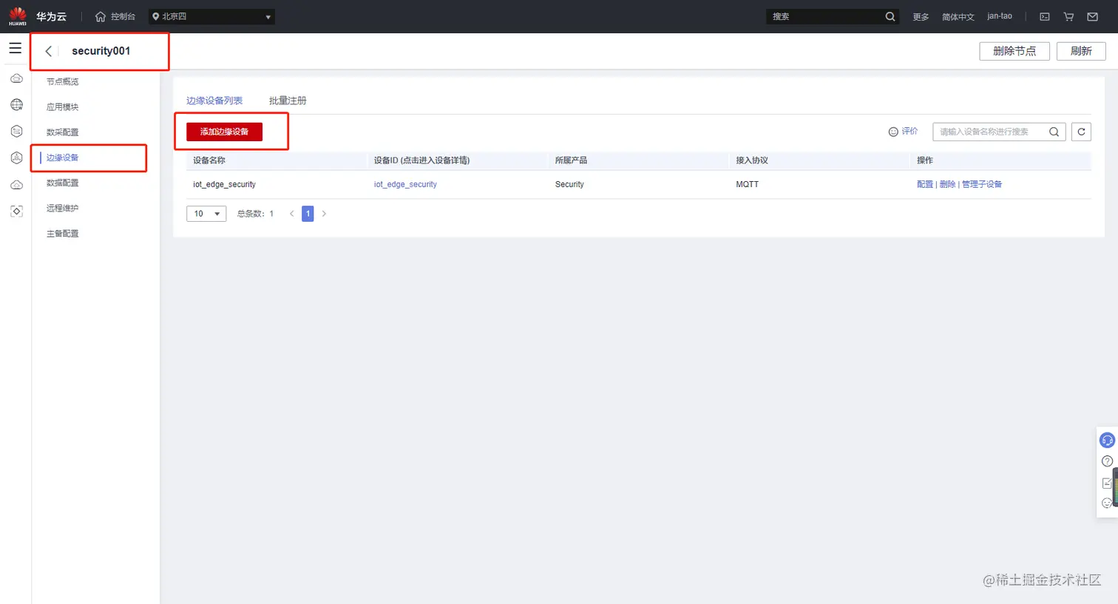Click 删除 for iot_edge_security
The height and width of the screenshot is (604, 1118).
947,184
